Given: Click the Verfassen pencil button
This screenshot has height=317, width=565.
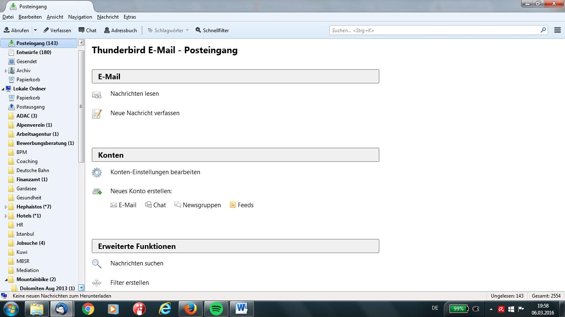Looking at the screenshot, I should 57,30.
